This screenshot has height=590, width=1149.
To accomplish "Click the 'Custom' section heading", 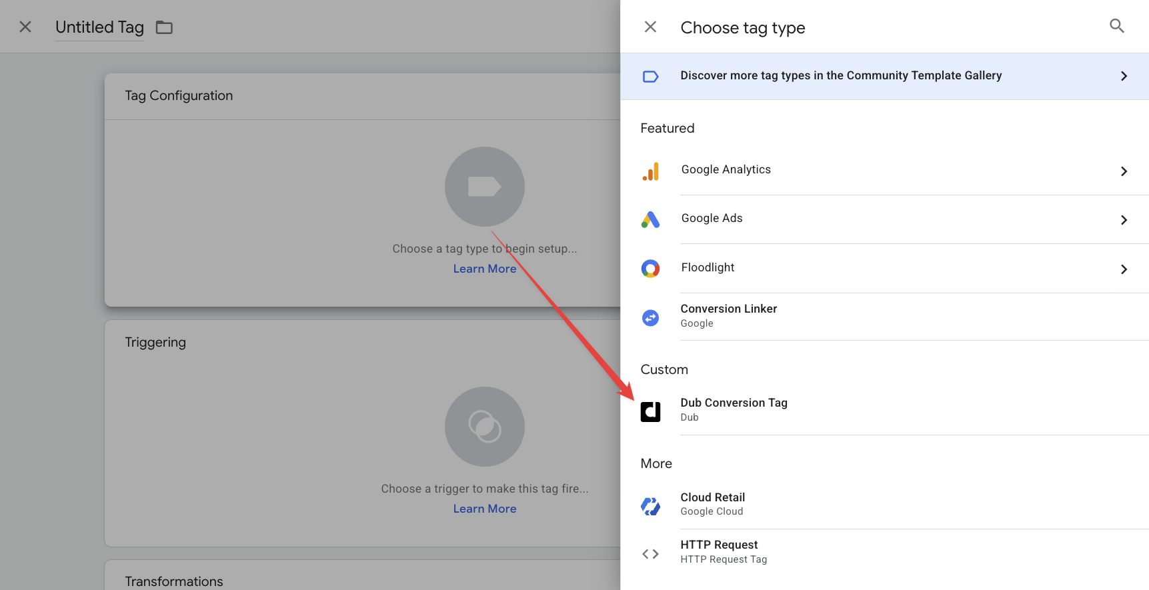I will point(664,369).
